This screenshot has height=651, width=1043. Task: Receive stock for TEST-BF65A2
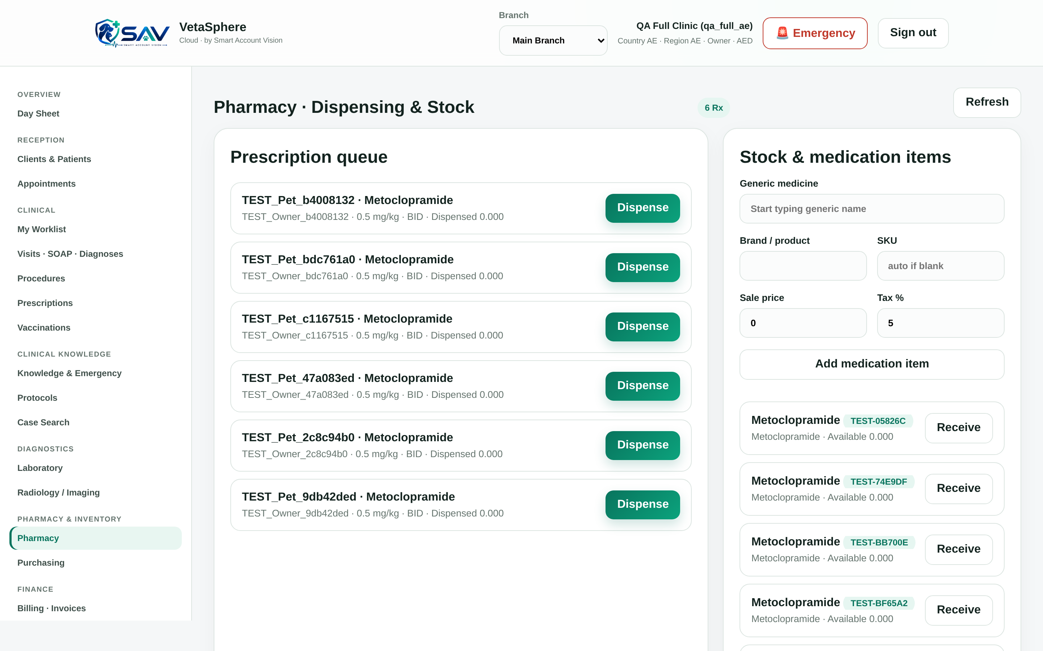959,610
